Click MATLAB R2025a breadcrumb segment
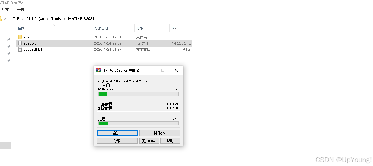Screen dimensions: 373x166 [x=82, y=18]
